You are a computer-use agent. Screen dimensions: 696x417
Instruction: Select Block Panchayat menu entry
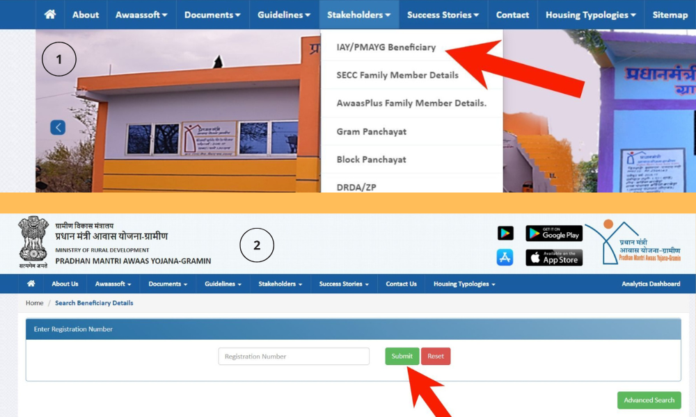(371, 160)
